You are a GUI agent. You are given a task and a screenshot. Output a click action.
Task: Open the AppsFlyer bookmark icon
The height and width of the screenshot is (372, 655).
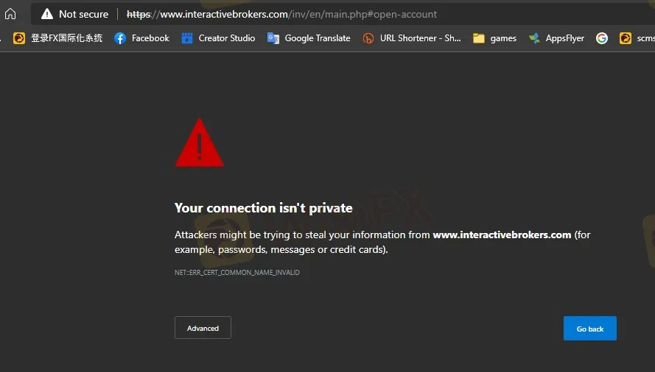pyautogui.click(x=534, y=38)
